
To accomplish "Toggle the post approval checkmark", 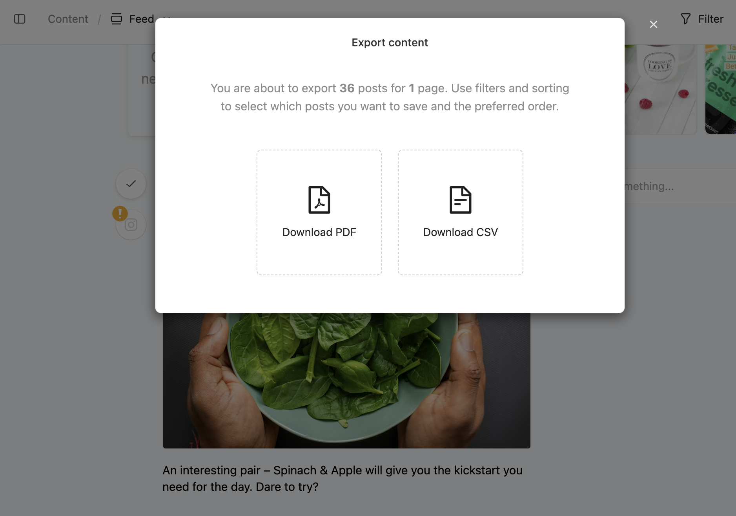I will (x=131, y=184).
